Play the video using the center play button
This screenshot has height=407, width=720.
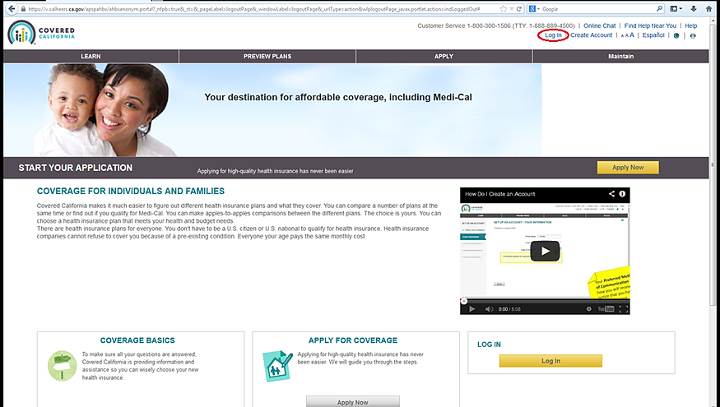click(545, 251)
